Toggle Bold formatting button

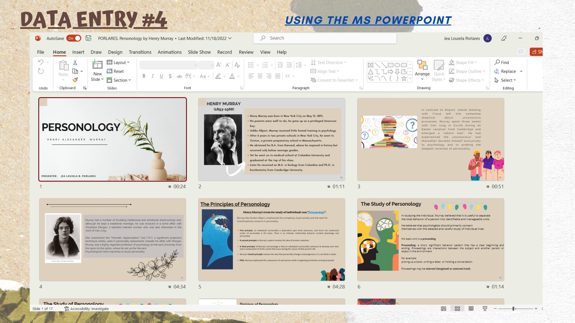(144, 76)
